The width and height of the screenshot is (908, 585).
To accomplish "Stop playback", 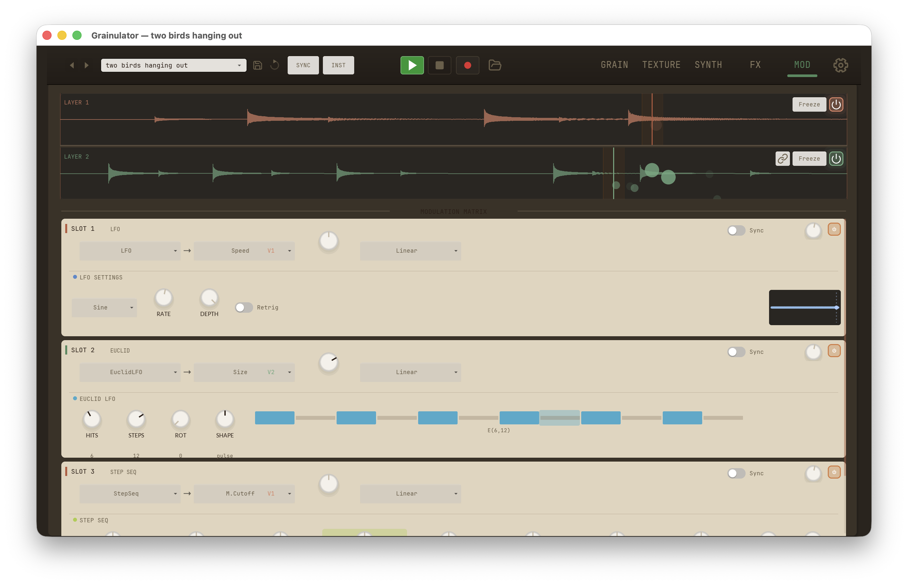I will coord(439,65).
